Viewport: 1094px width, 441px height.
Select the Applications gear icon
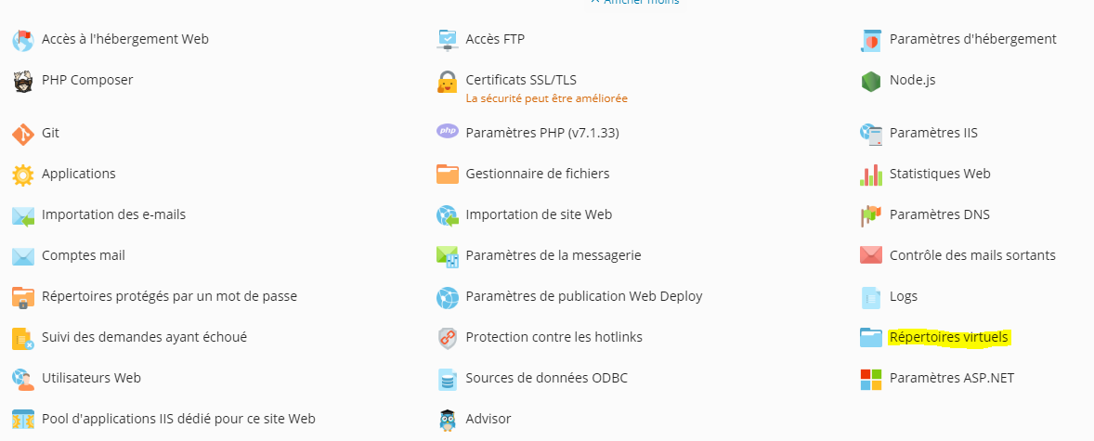pyautogui.click(x=23, y=175)
